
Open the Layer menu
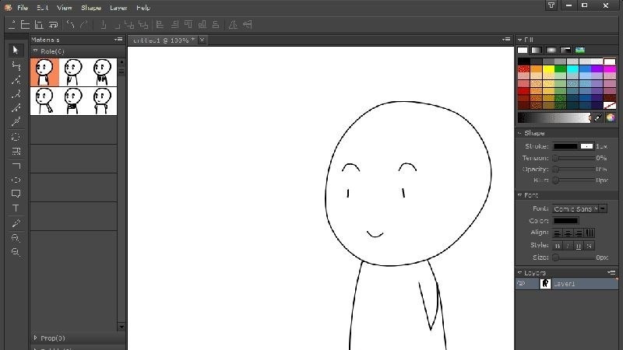click(x=118, y=8)
